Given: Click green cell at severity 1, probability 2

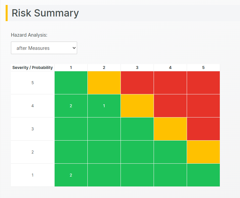Looking at the screenshot, I should pos(104,175).
